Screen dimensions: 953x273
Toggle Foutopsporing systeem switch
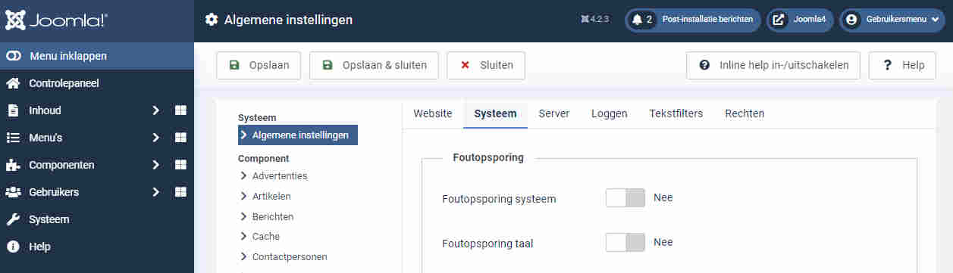[625, 198]
